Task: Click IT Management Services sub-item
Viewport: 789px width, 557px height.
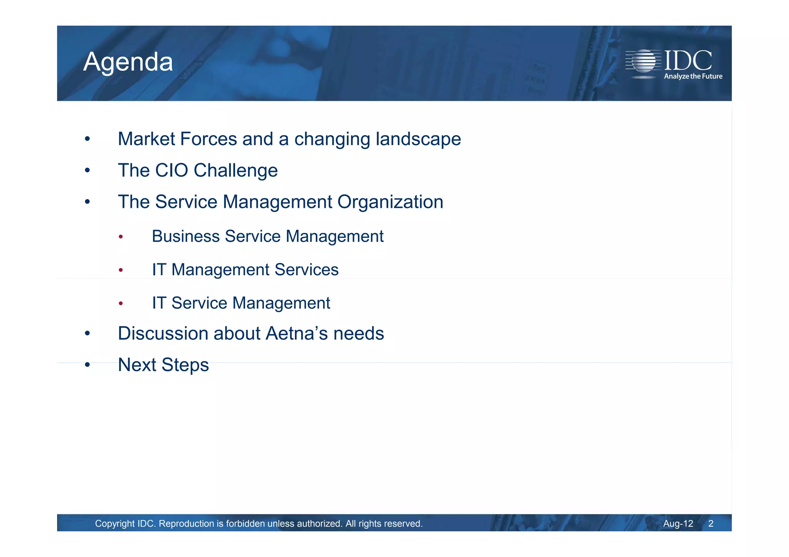Action: point(245,269)
